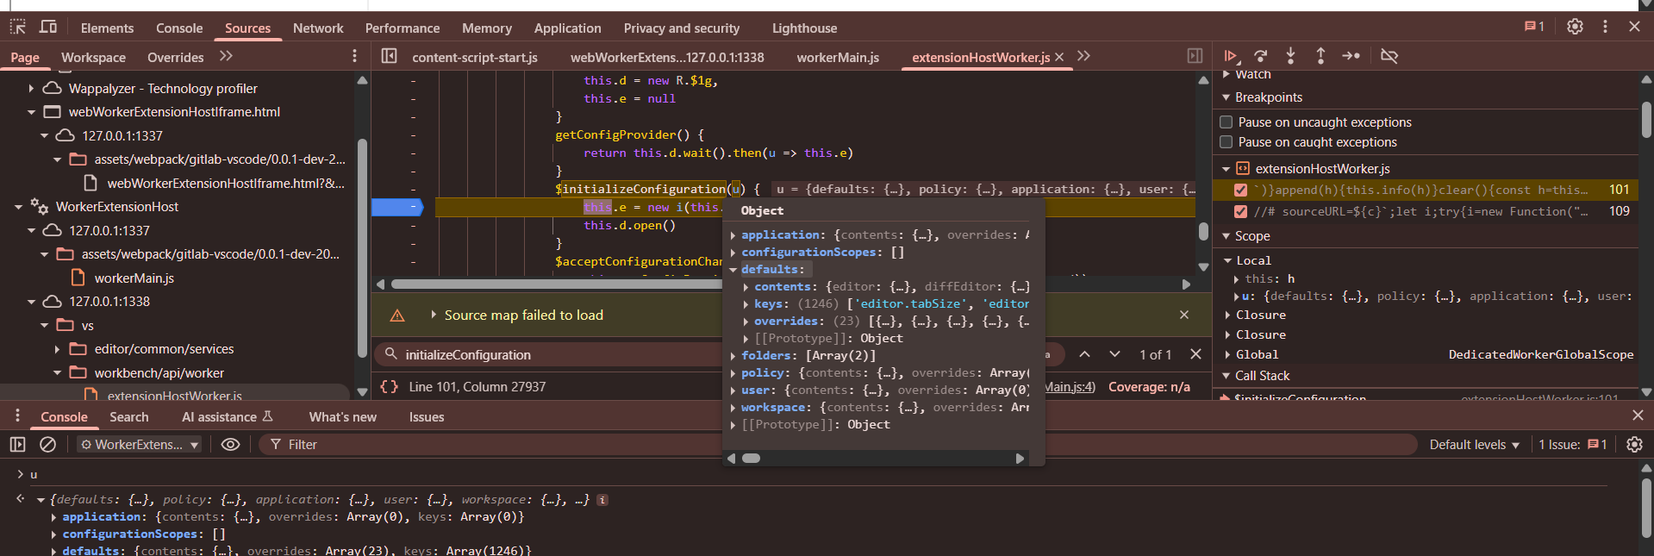Open console settings gear
The image size is (1654, 556).
pos(1634,445)
